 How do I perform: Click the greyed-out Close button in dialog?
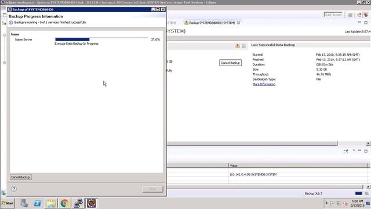click(152, 189)
